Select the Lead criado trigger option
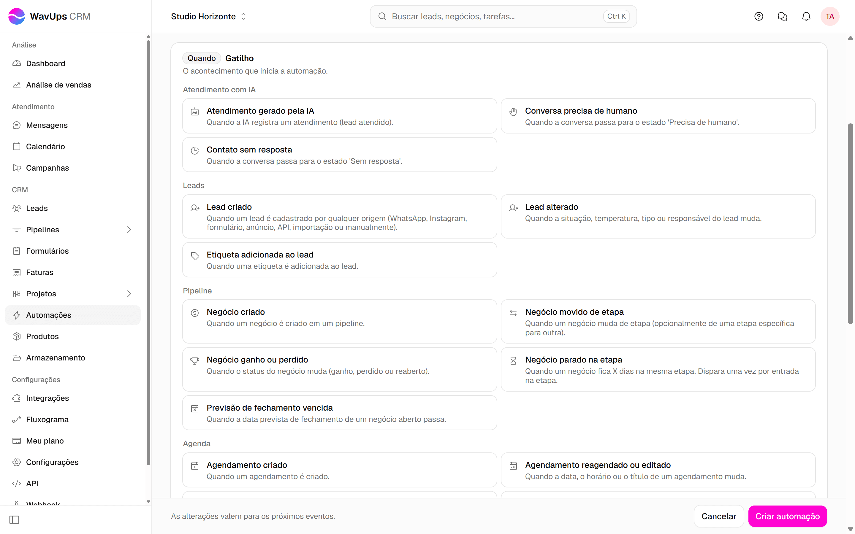This screenshot has width=855, height=534. coord(340,217)
